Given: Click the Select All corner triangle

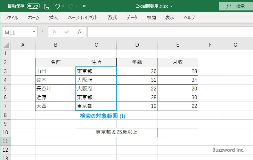Looking at the screenshot, I should [6, 45].
